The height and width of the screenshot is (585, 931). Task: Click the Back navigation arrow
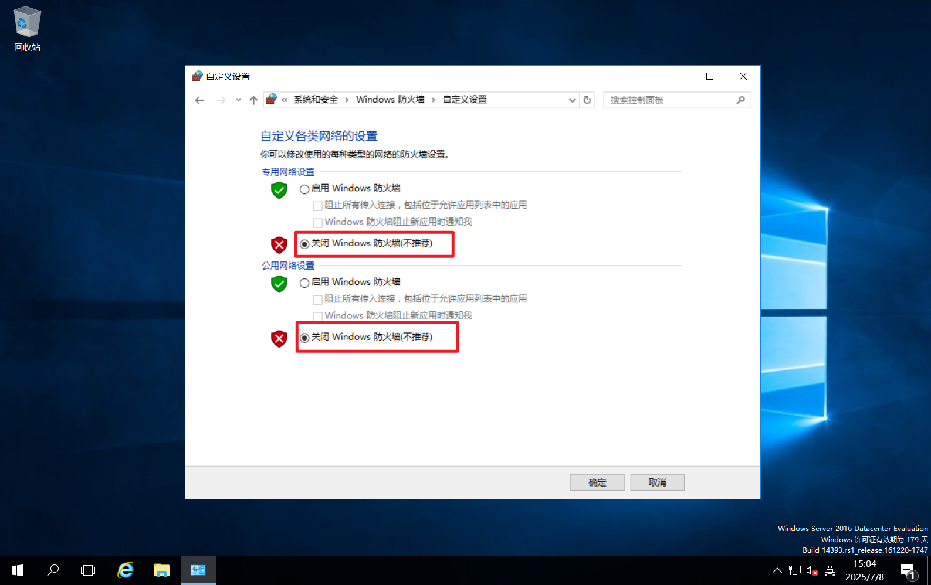pos(199,100)
